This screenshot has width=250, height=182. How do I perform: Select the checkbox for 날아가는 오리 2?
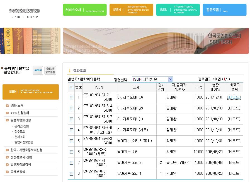pos(71,163)
